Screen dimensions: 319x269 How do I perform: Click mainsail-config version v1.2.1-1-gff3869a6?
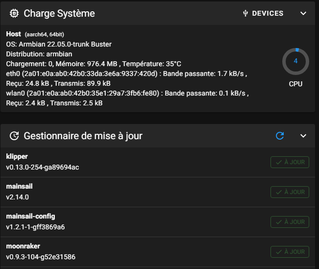click(x=35, y=227)
